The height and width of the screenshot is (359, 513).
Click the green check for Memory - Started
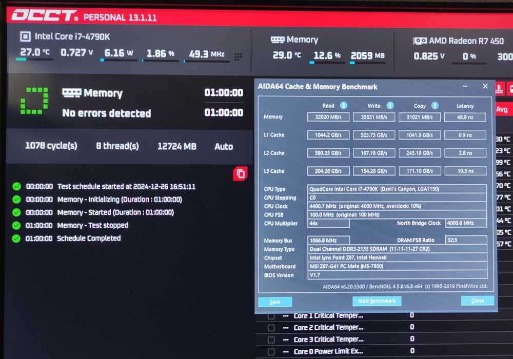17,212
